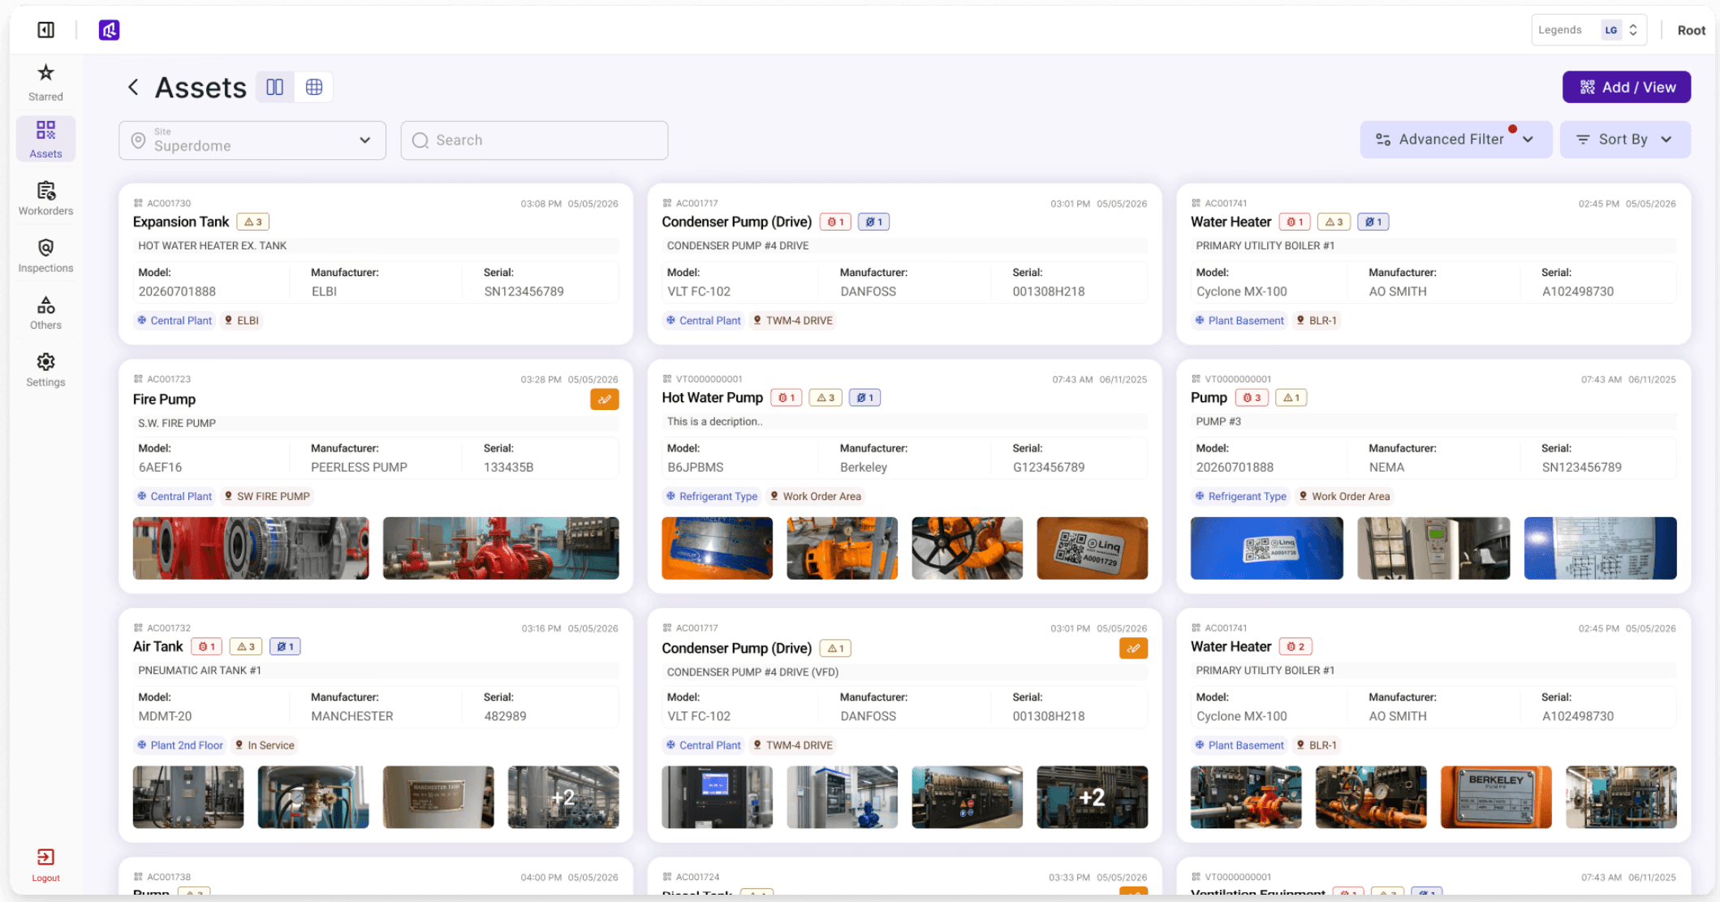Click the purple app logo
Image resolution: width=1720 pixels, height=902 pixels.
pos(110,30)
